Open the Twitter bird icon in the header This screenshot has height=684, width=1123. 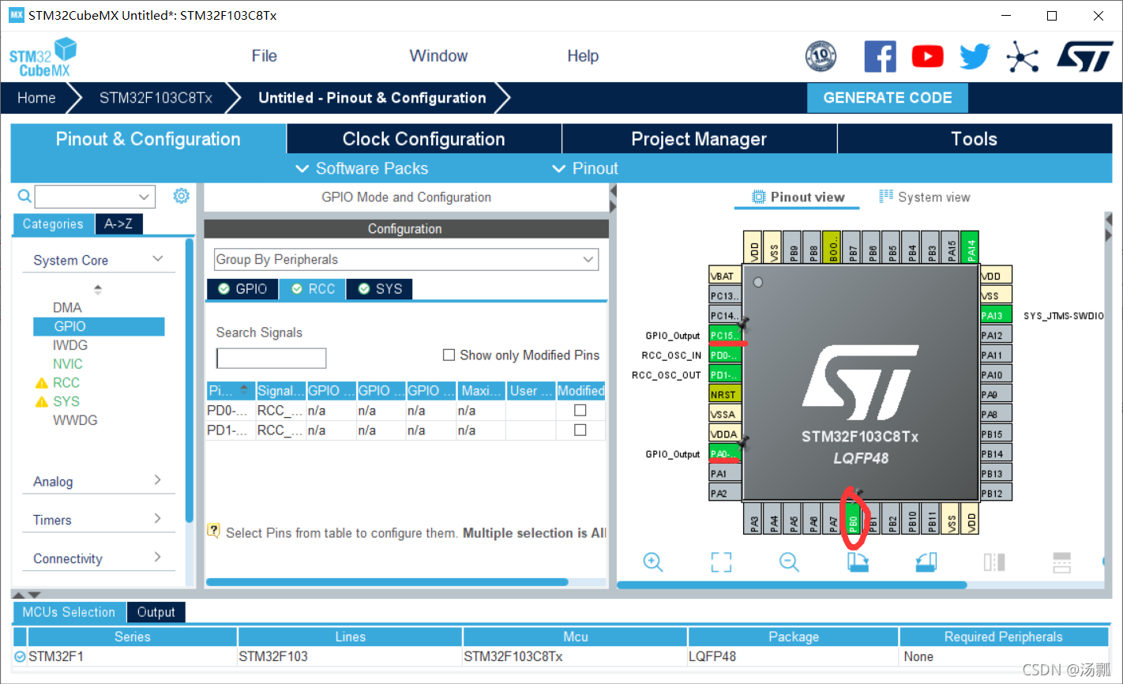pos(975,56)
